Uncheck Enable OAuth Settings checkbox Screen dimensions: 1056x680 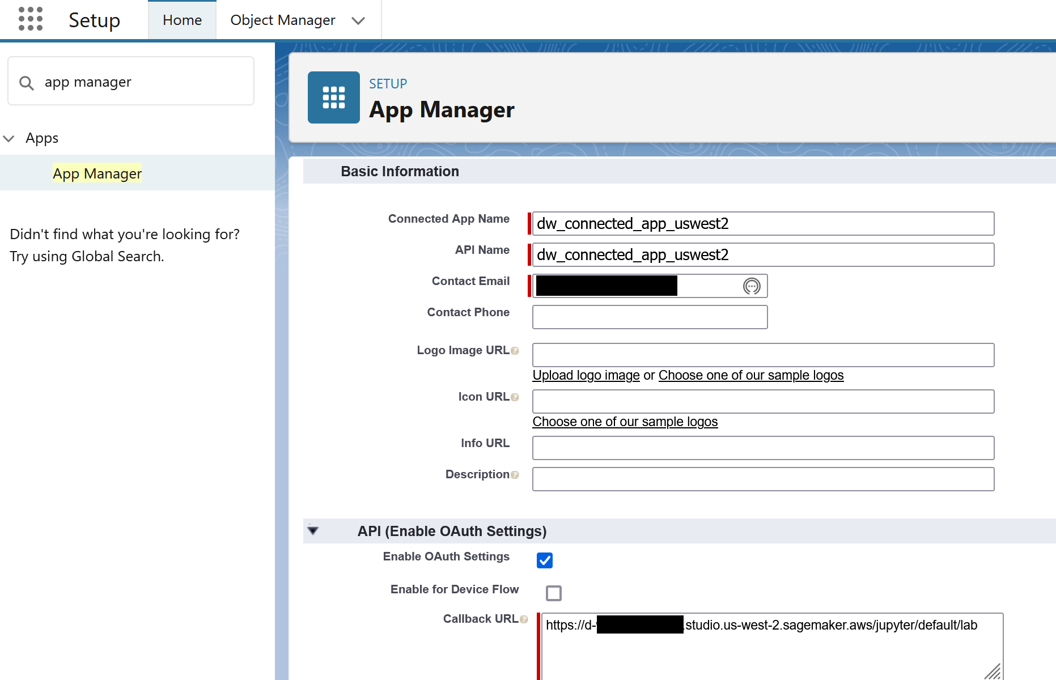point(545,560)
